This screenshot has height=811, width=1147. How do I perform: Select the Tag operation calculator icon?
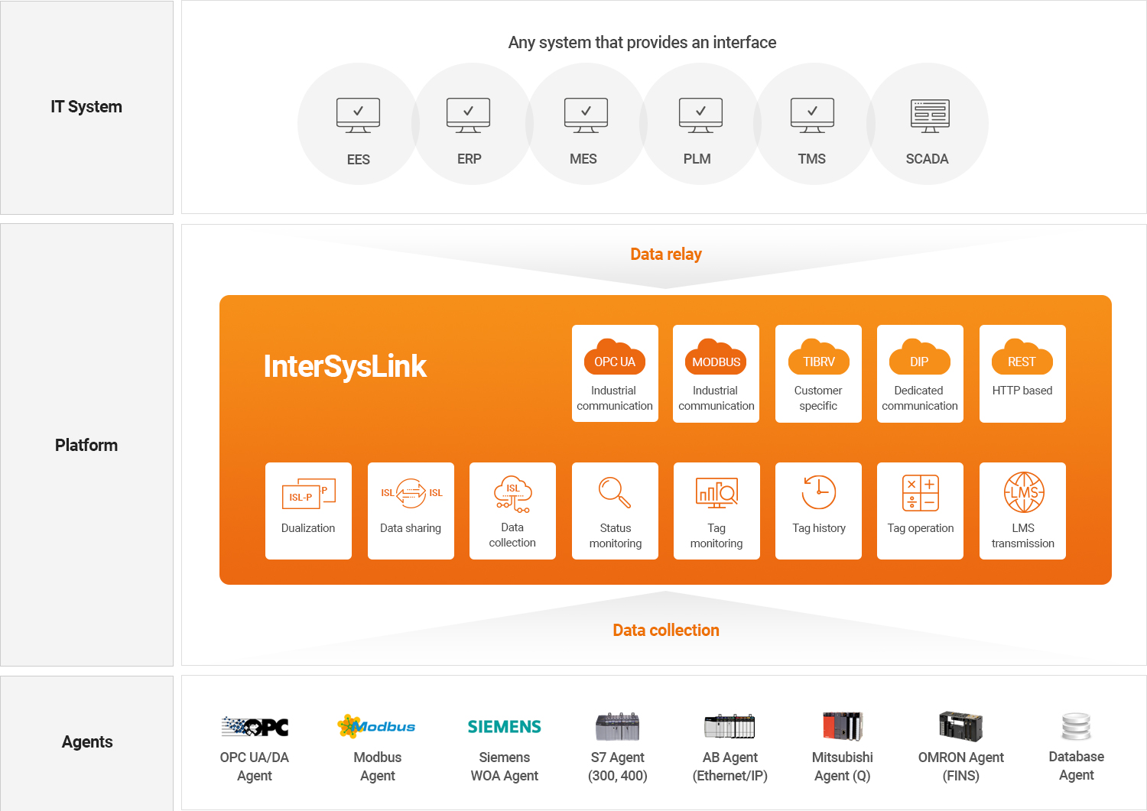920,494
